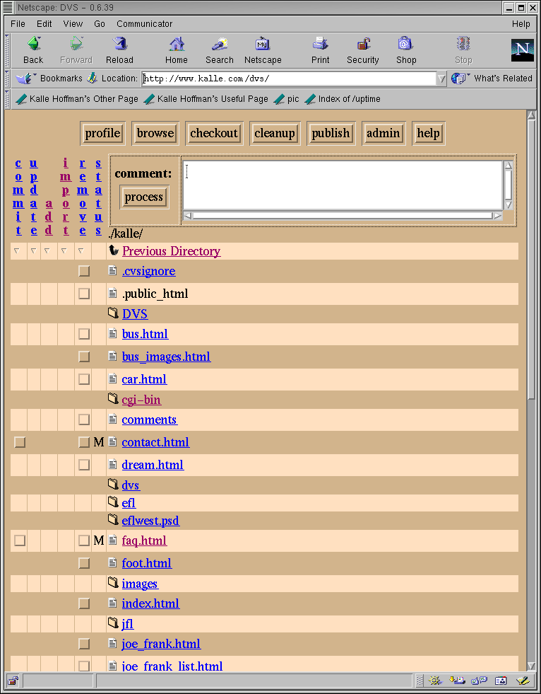The image size is (541, 694).
Task: Click the Previous Directory arrow icon
Action: (x=114, y=250)
